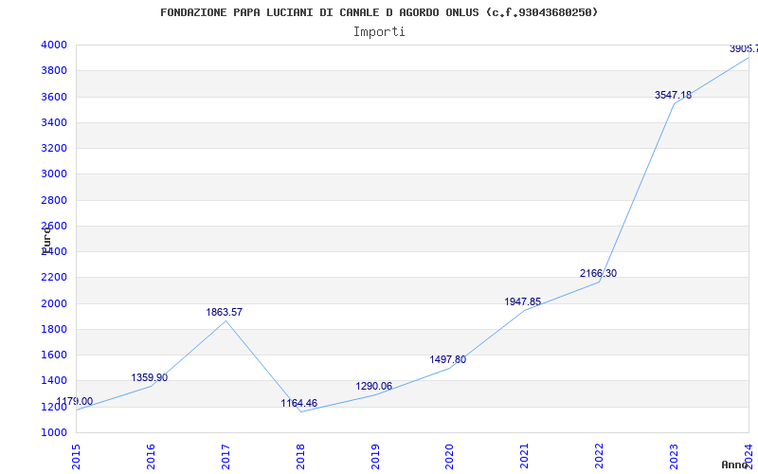This screenshot has width=758, height=474.
Task: Click the 1863.57 peak value label
Action: click(x=225, y=313)
